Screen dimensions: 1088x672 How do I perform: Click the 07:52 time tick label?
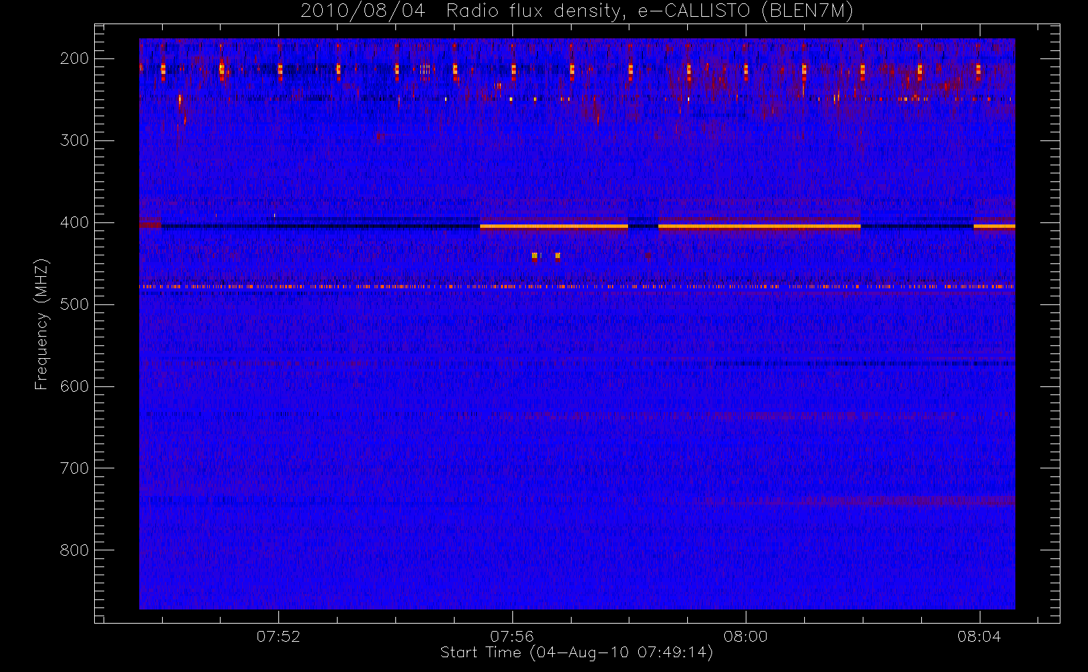(278, 636)
